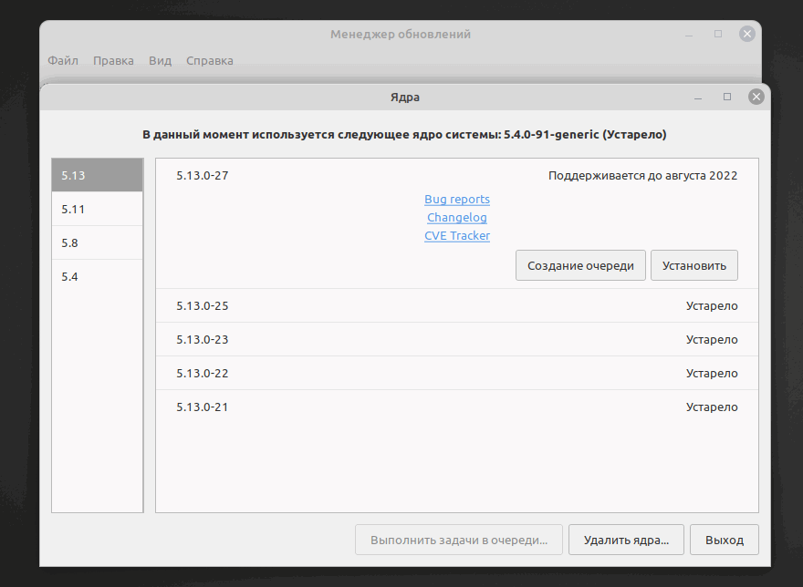
Task: Expand the 5.13.0-23 kernel entry
Action: coord(456,340)
